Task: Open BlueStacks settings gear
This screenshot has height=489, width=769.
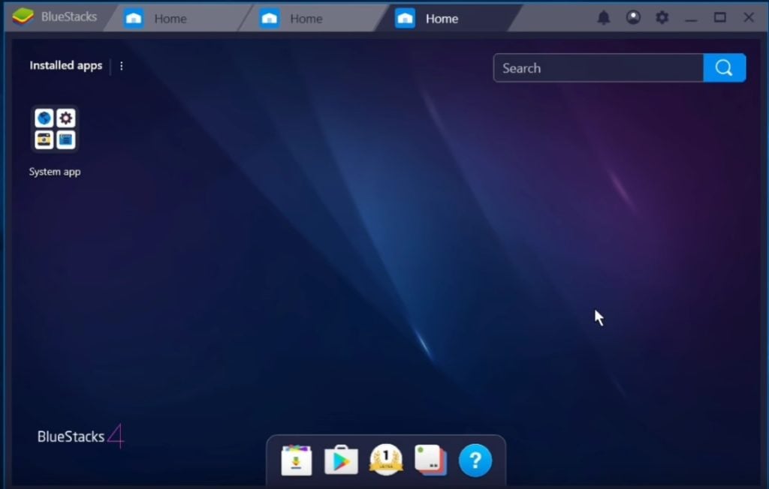Action: pyautogui.click(x=662, y=16)
